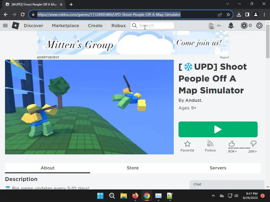
Task: Open the Windows Start menu
Action: (x=100, y=196)
